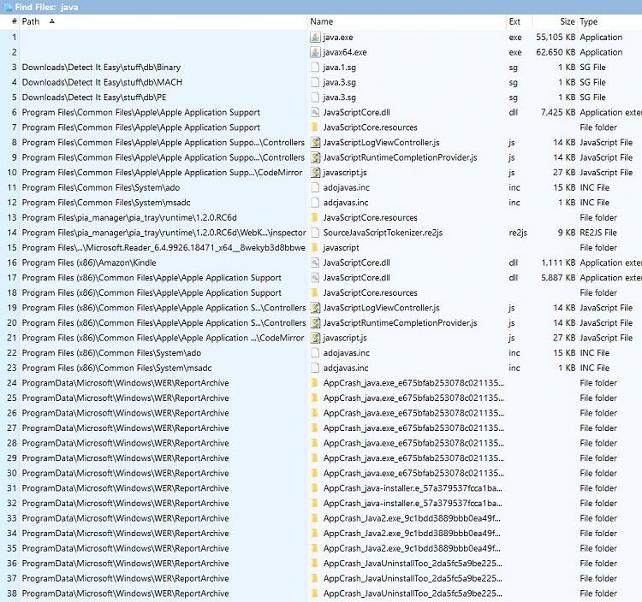Select path Downloads\Detect It Easy\stuff\db\Binary
This screenshot has height=602, width=642.
pos(101,68)
